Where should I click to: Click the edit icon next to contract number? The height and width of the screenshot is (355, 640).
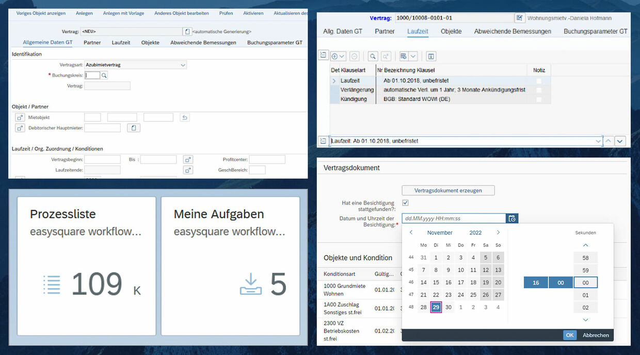(x=519, y=18)
